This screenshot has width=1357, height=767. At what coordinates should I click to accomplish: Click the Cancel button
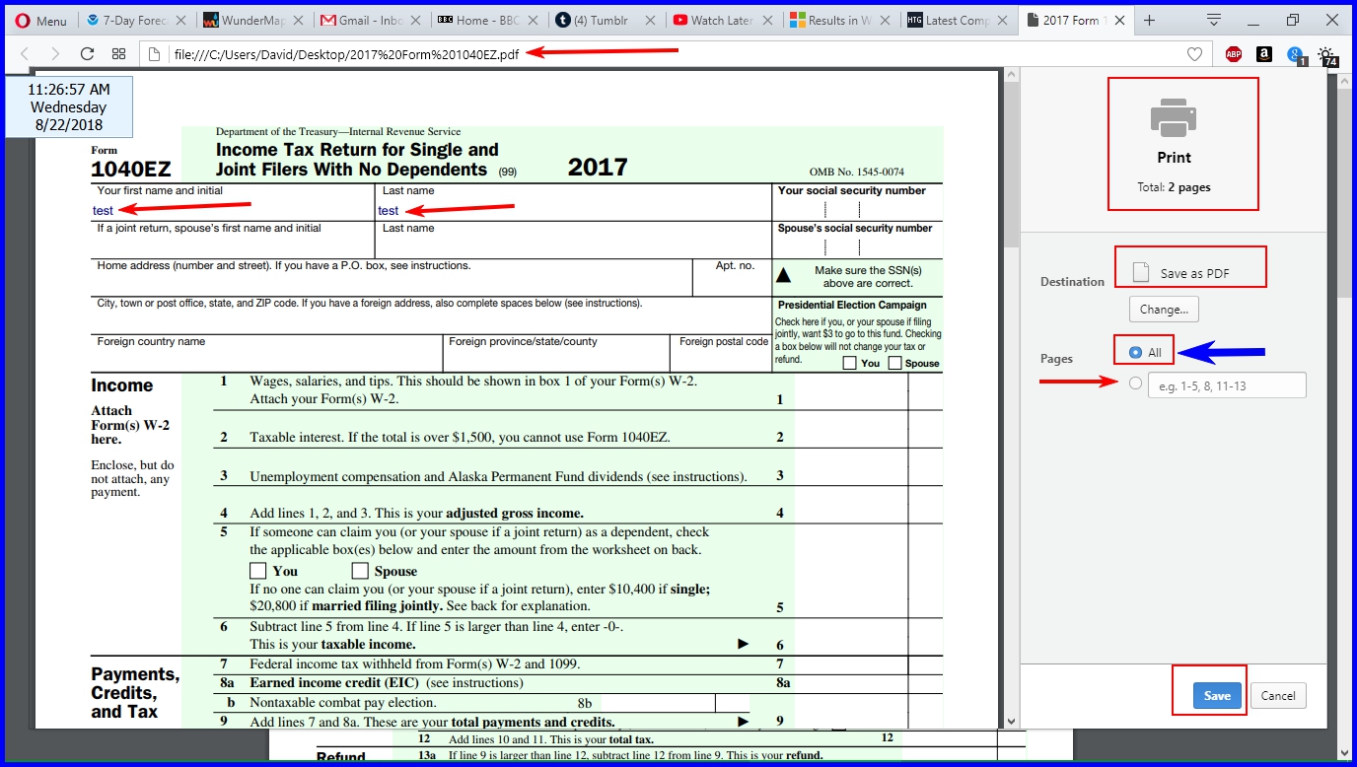[1278, 695]
